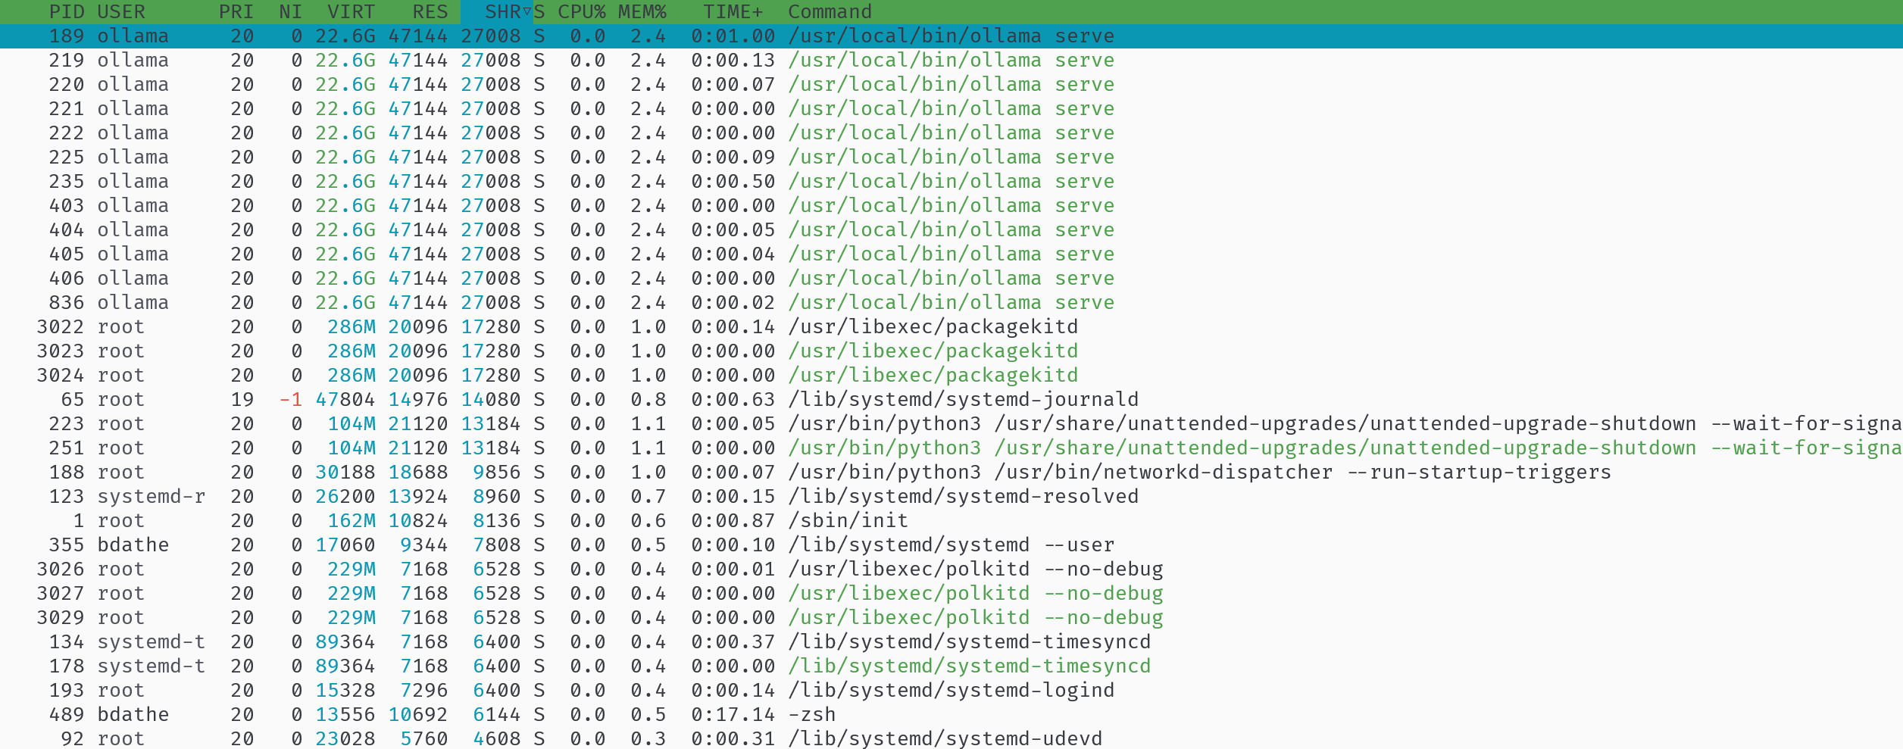The image size is (1903, 749).
Task: Select highlighted ollama process PID 189
Action: click(951, 36)
